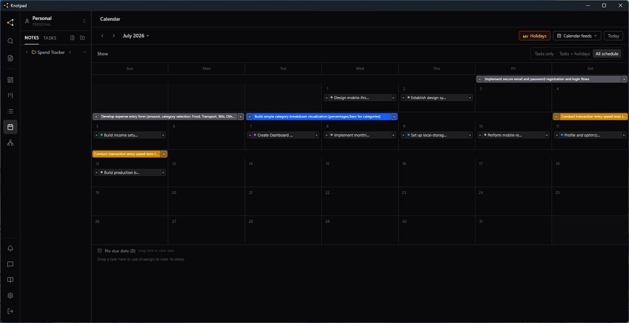Open the Spend Tracker folder
The width and height of the screenshot is (629, 323).
click(x=51, y=52)
